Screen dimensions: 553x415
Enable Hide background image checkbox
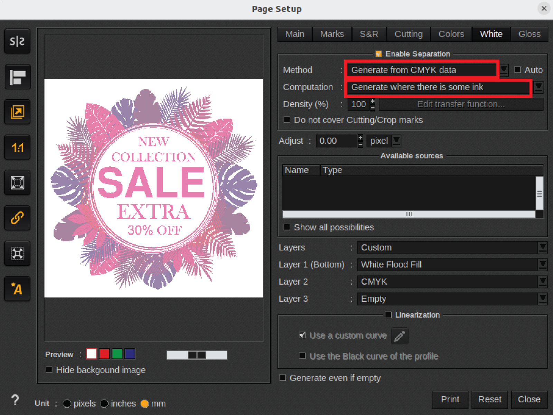coord(49,370)
